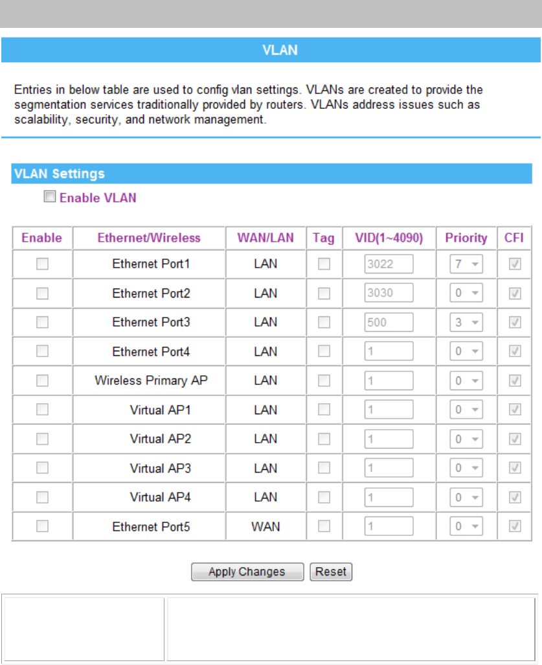Screen dimensions: 542x665
Task: Check Enable box for Ethernet Port4
Action: (42, 351)
